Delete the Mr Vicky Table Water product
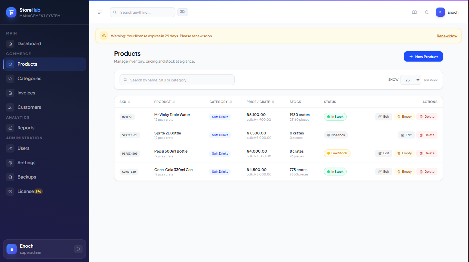The height and width of the screenshot is (262, 469). (x=427, y=117)
